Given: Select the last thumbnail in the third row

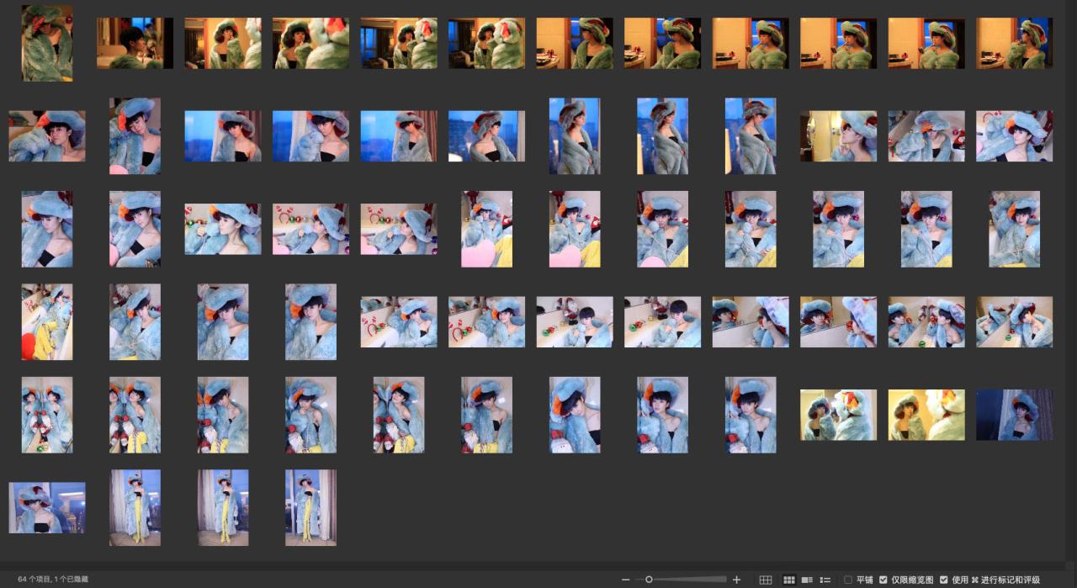Looking at the screenshot, I should click(x=1014, y=229).
